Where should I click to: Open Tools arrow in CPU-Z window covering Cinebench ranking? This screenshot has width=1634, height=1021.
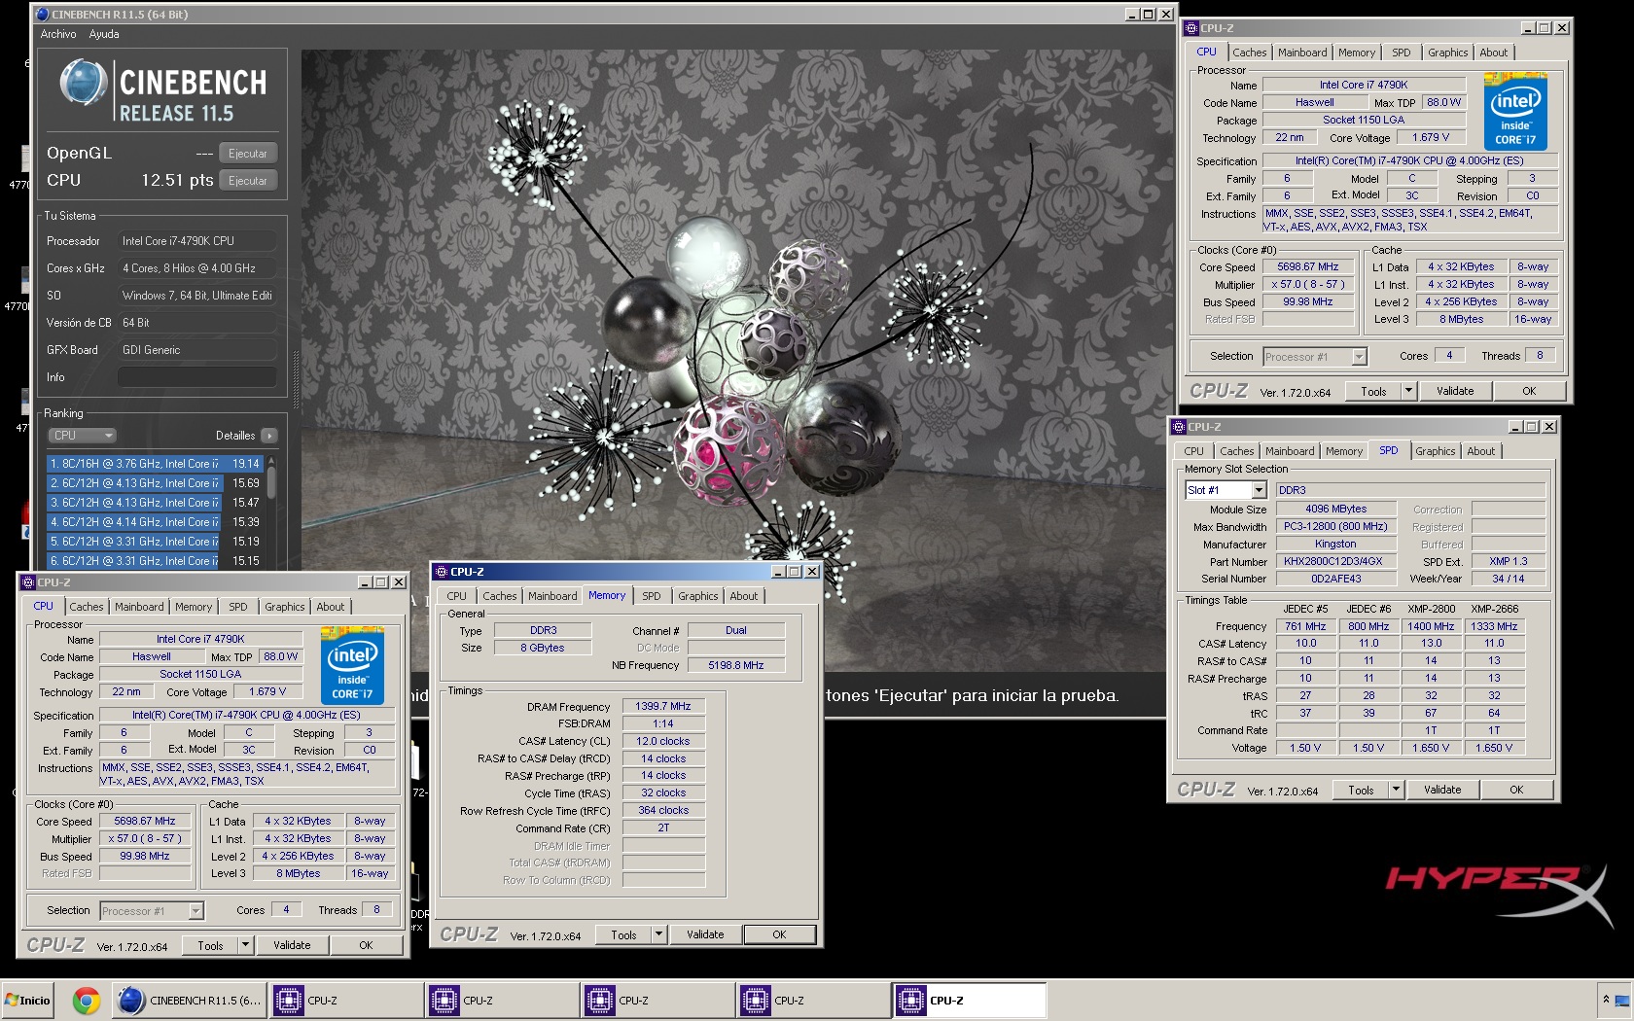pos(245,945)
